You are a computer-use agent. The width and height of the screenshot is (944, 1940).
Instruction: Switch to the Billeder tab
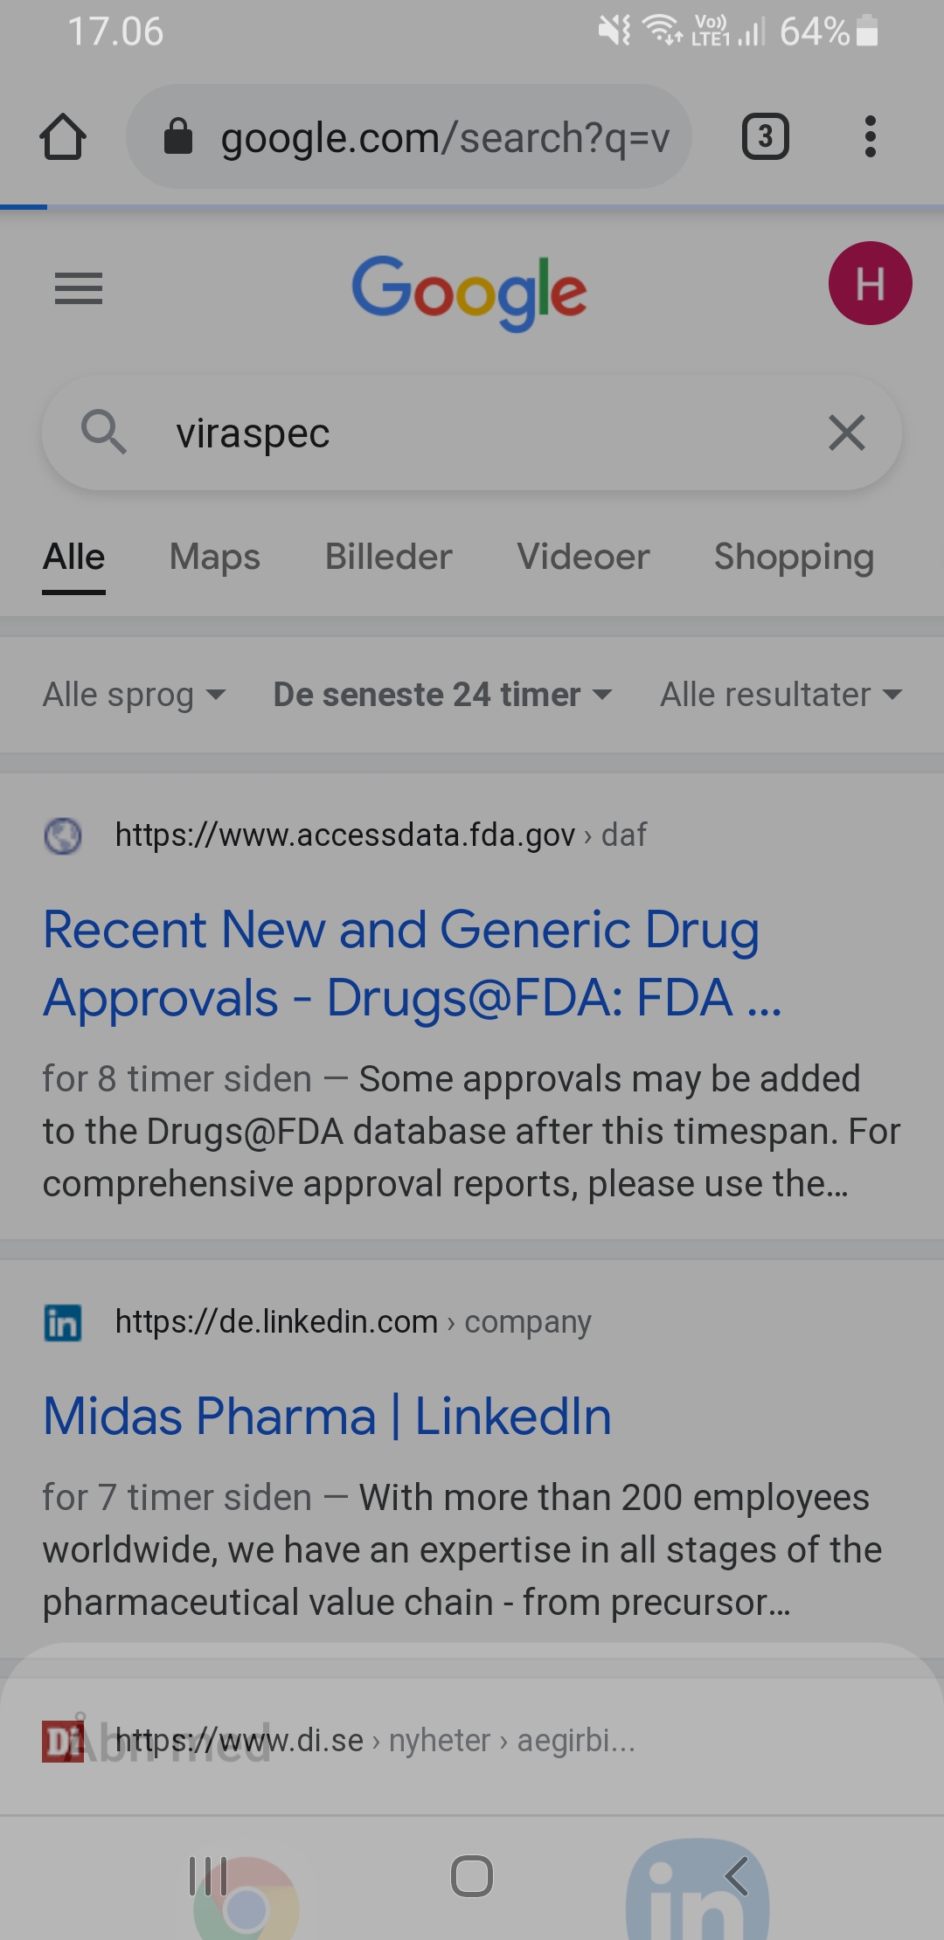pyautogui.click(x=389, y=558)
